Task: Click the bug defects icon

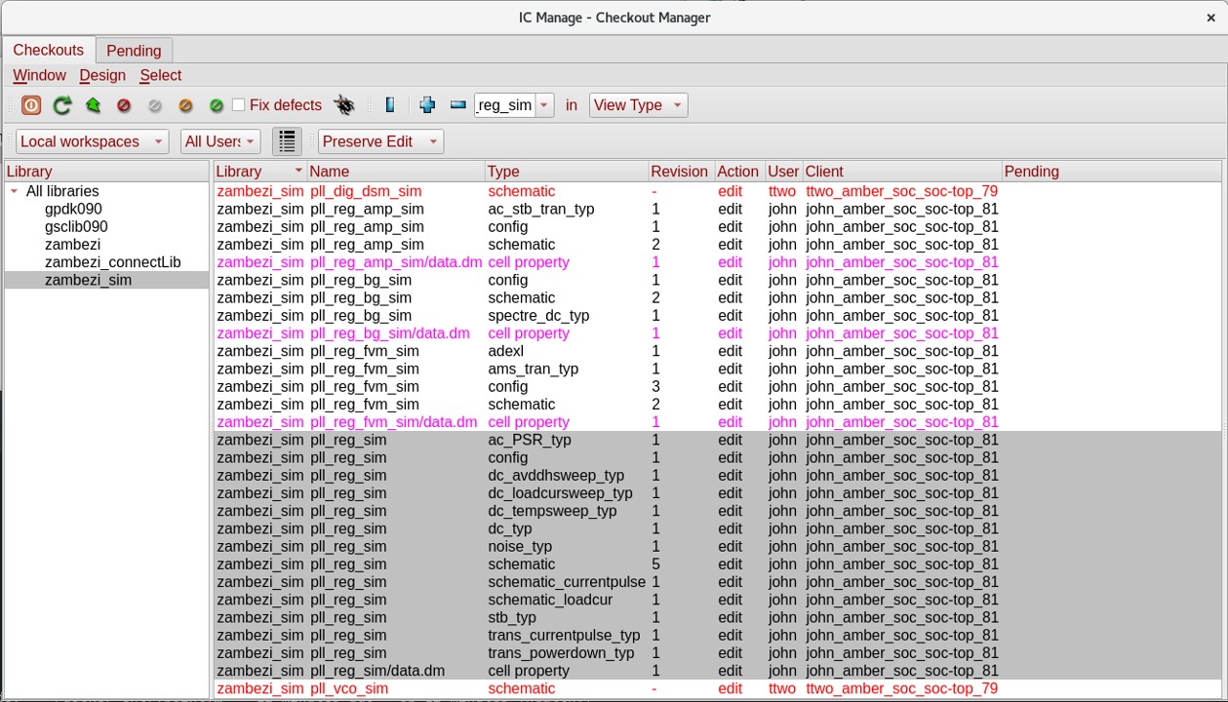Action: tap(343, 105)
